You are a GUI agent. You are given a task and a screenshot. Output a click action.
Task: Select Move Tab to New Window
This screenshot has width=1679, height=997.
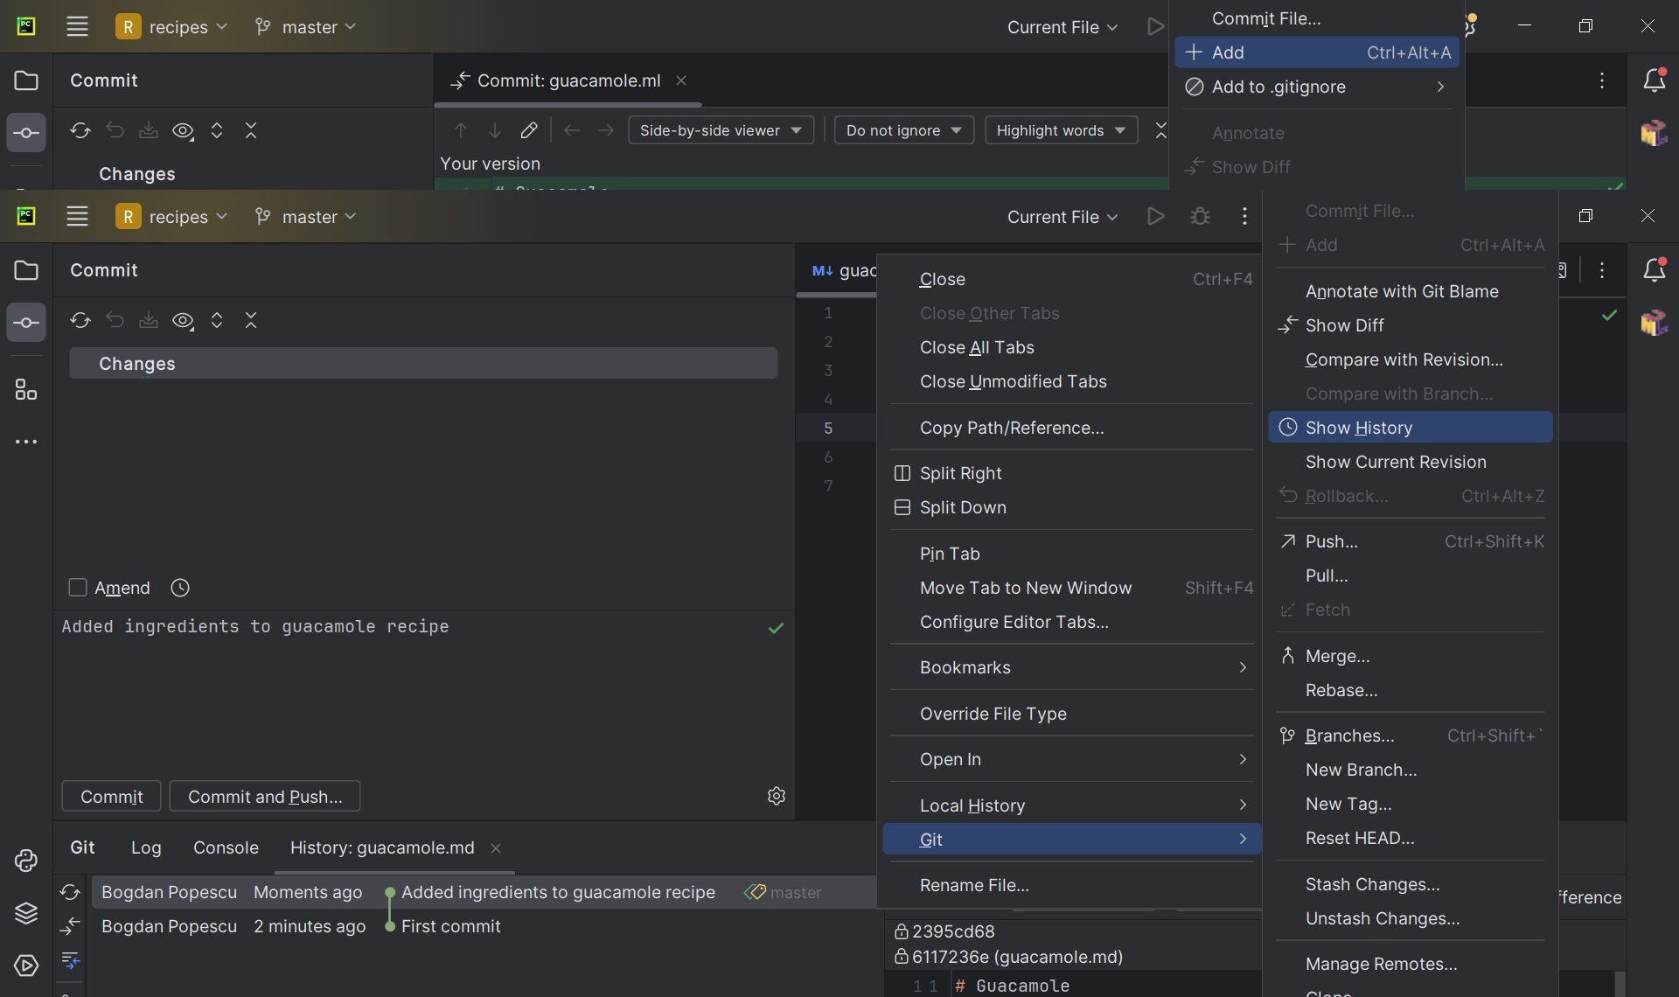(1072, 588)
